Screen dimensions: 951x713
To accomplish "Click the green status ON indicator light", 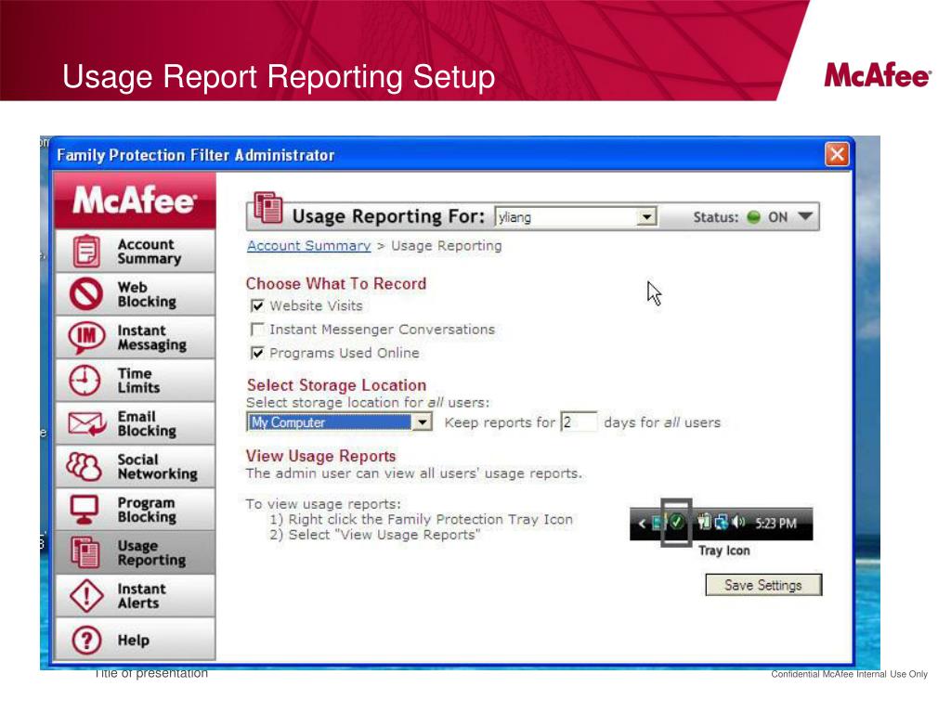I will (753, 217).
